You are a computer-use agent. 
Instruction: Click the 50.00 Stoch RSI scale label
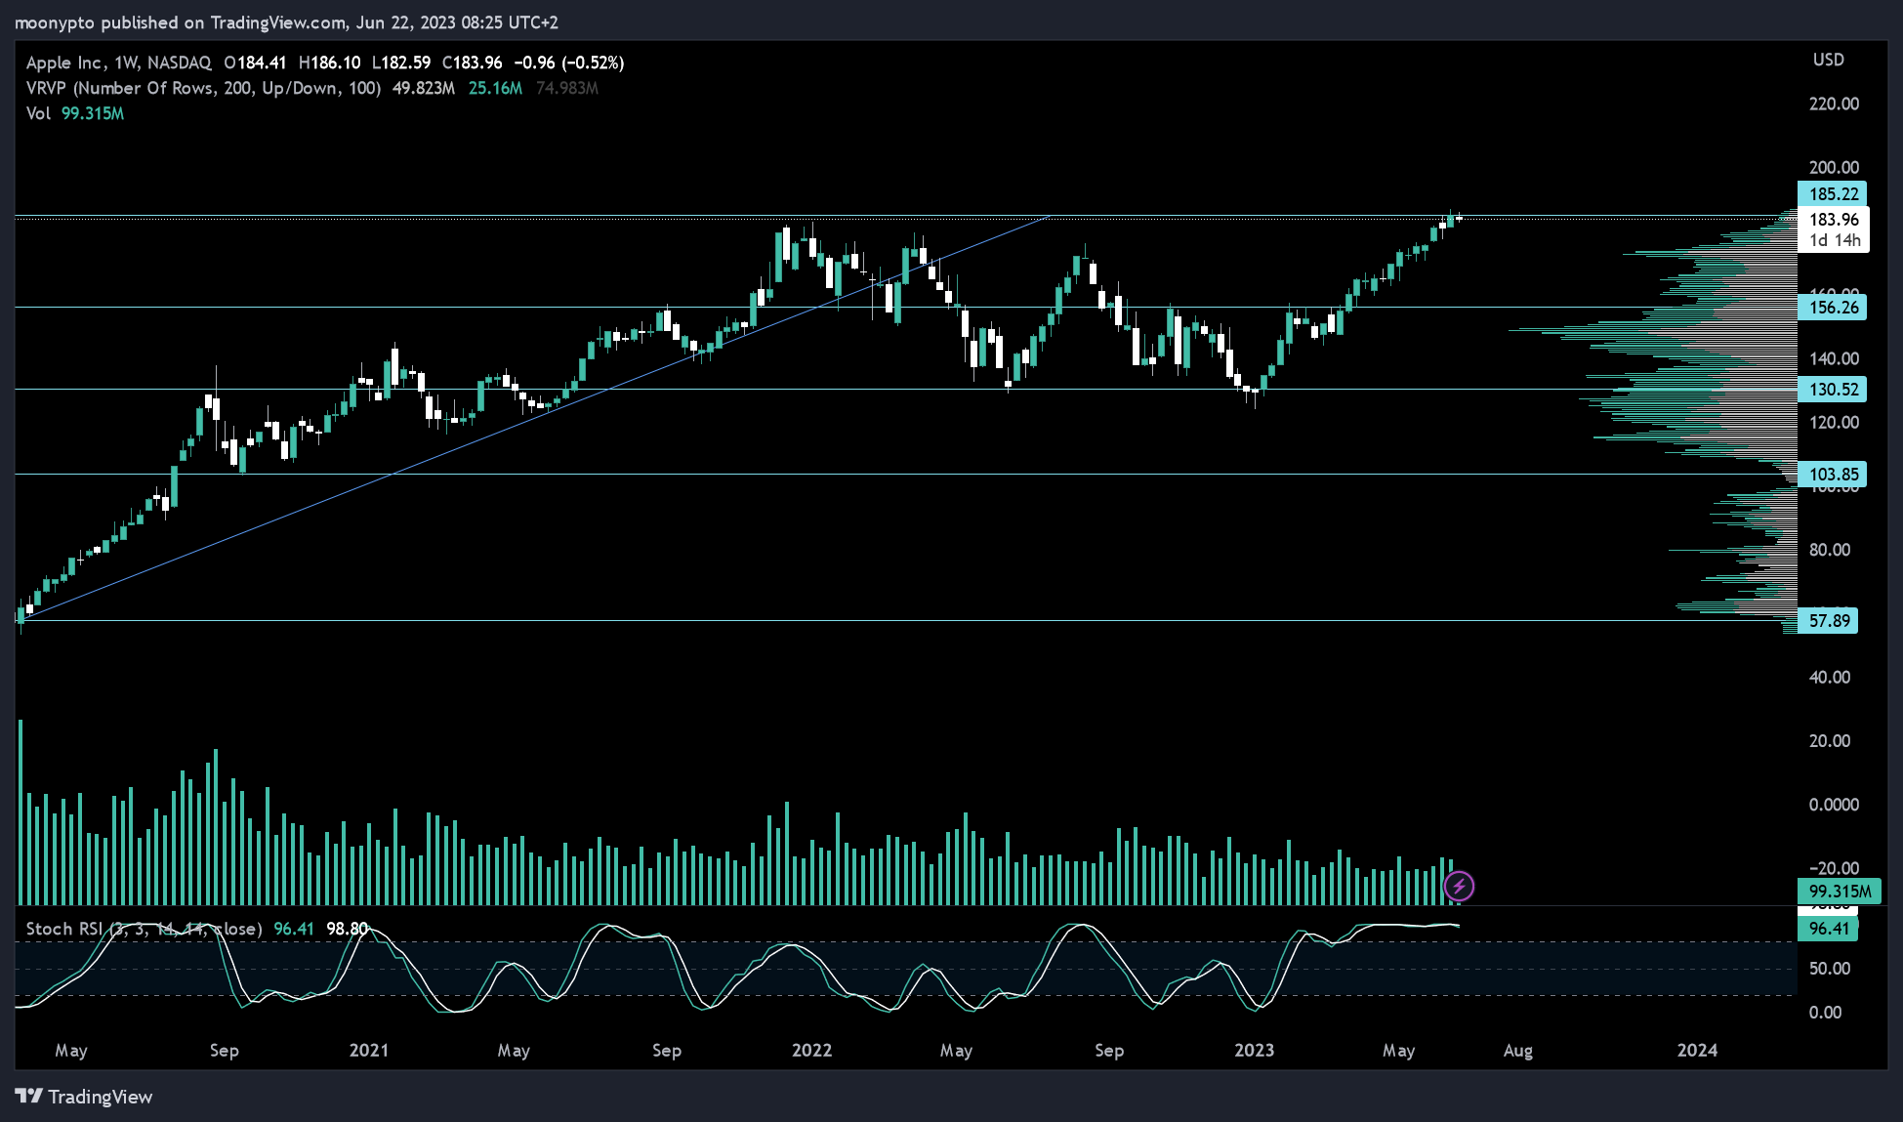pyautogui.click(x=1829, y=969)
